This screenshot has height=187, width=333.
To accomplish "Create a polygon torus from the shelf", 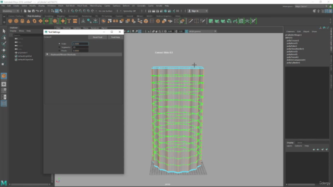I will coord(34,21).
